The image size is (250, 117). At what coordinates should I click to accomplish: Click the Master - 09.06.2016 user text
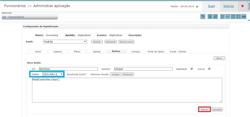(182, 7)
